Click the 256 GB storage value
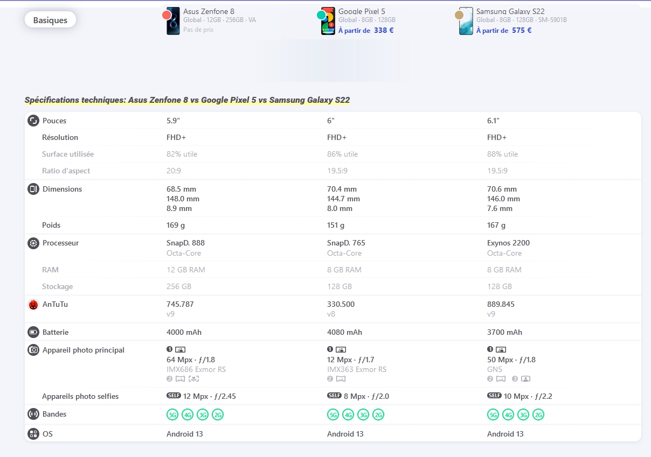 click(179, 286)
